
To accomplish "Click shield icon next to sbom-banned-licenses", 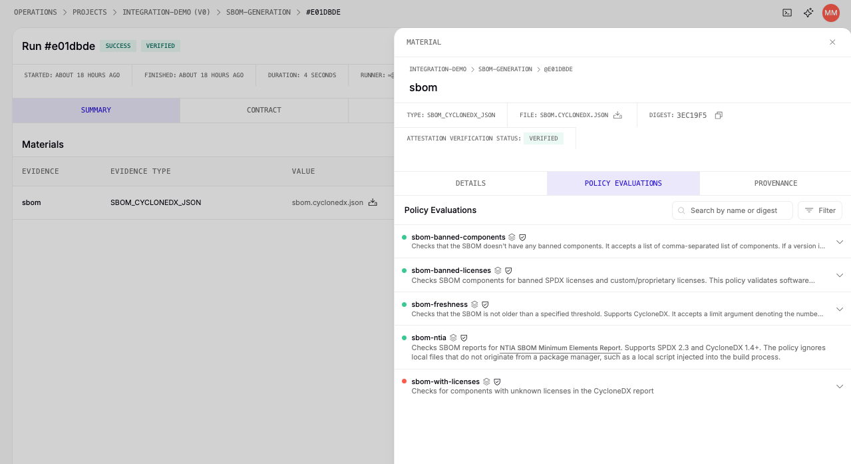I will [508, 270].
